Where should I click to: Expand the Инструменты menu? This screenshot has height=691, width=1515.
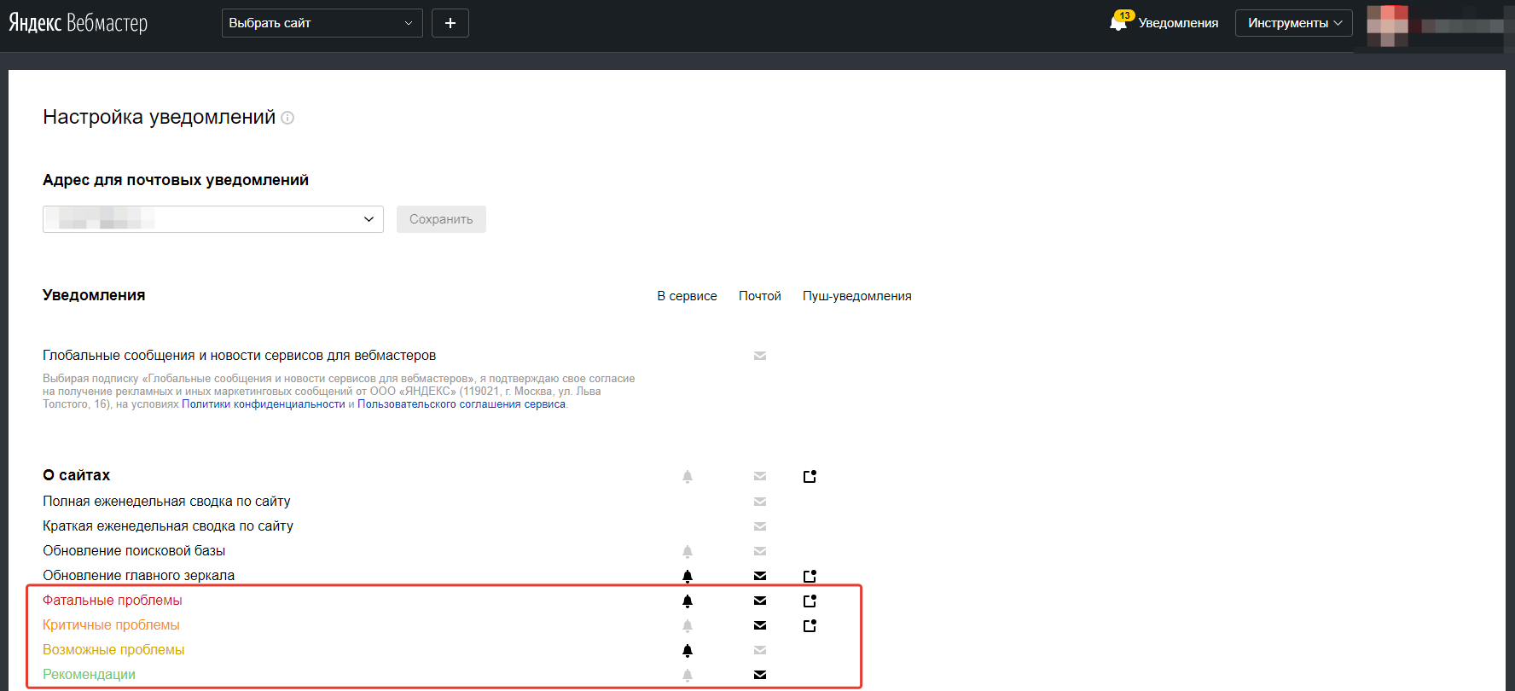(x=1293, y=23)
